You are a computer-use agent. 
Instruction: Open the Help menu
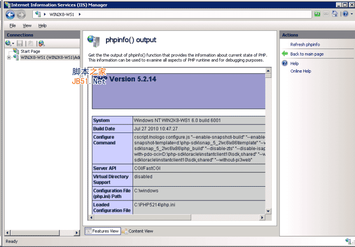[x=42, y=26]
